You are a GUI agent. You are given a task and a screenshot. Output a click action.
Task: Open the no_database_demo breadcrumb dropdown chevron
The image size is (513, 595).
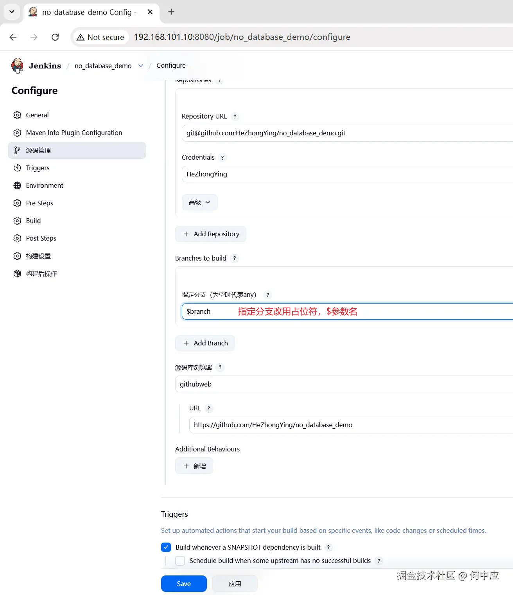coord(141,66)
